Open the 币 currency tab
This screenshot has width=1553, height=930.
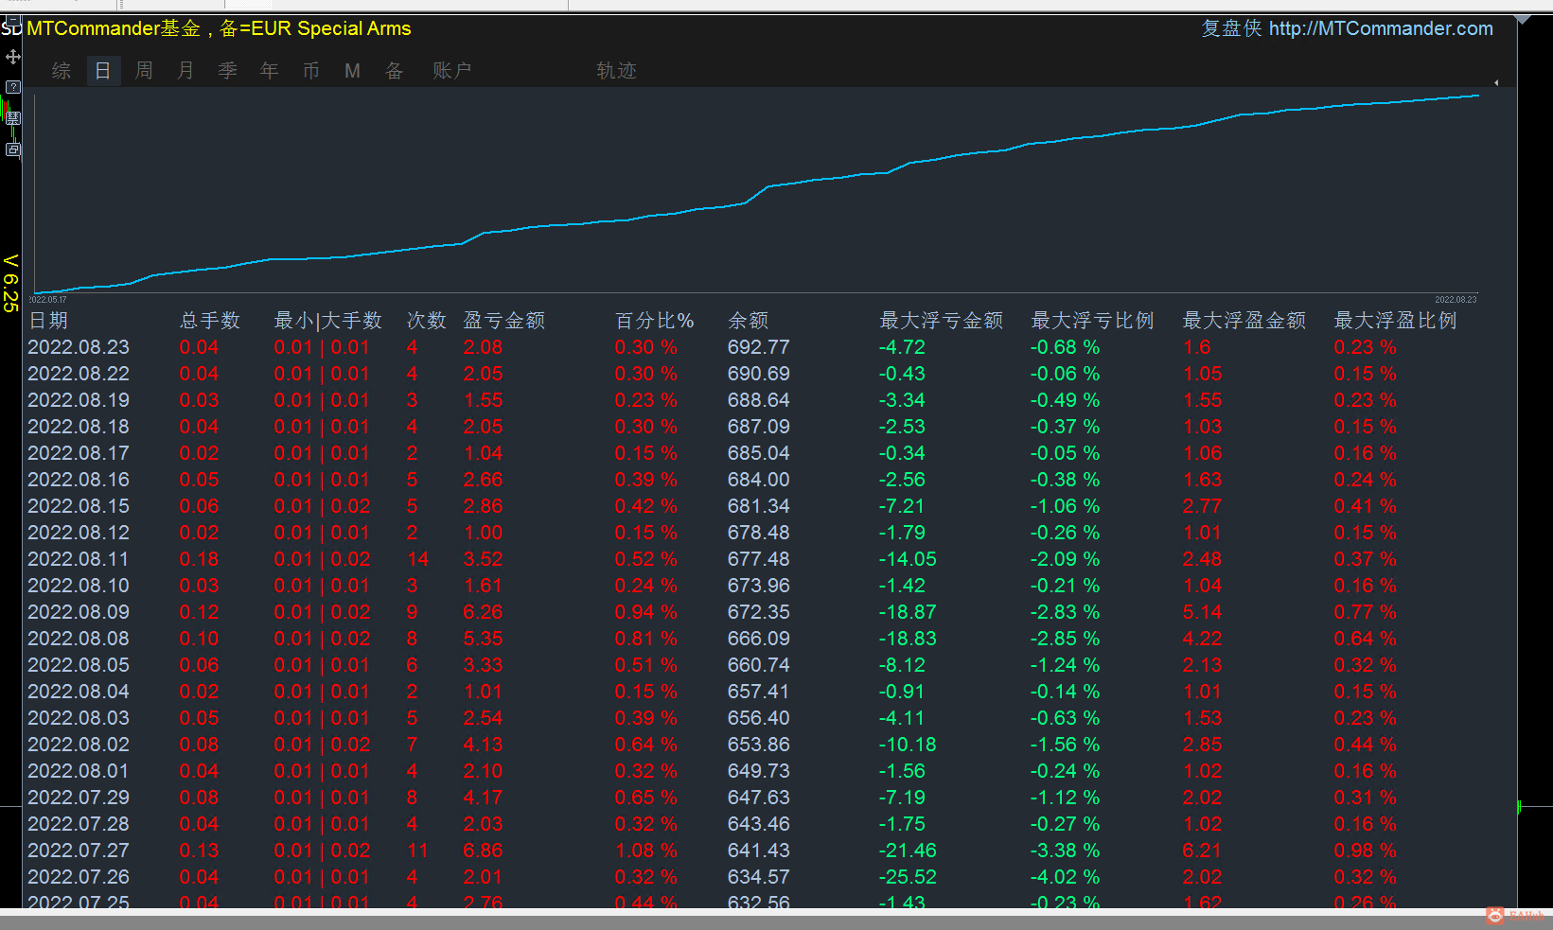click(310, 71)
